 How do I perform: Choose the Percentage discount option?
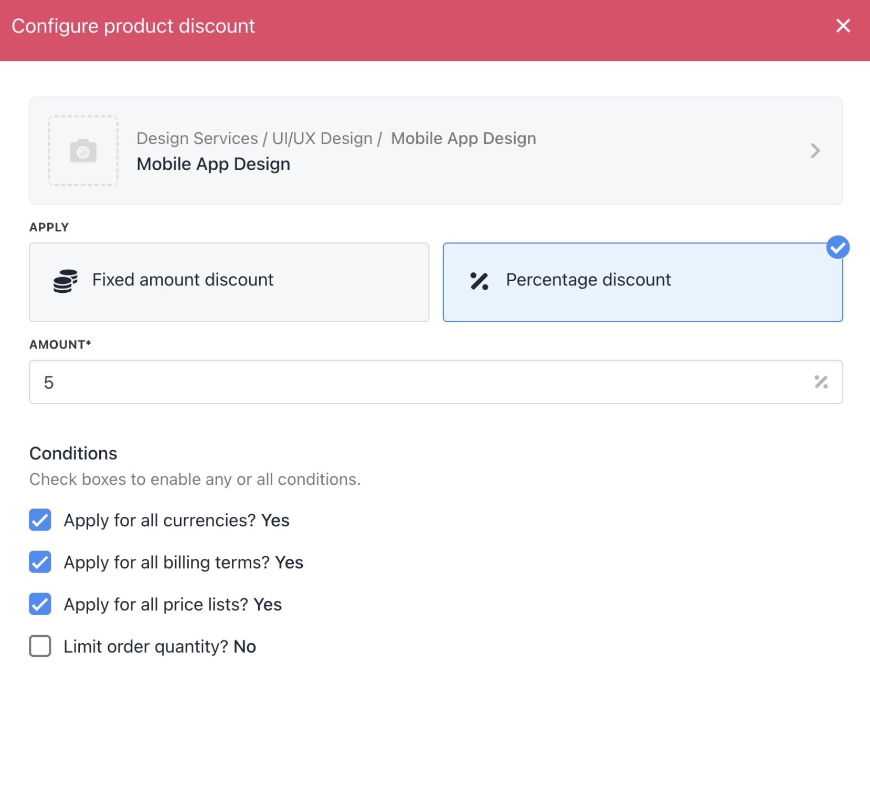(642, 282)
